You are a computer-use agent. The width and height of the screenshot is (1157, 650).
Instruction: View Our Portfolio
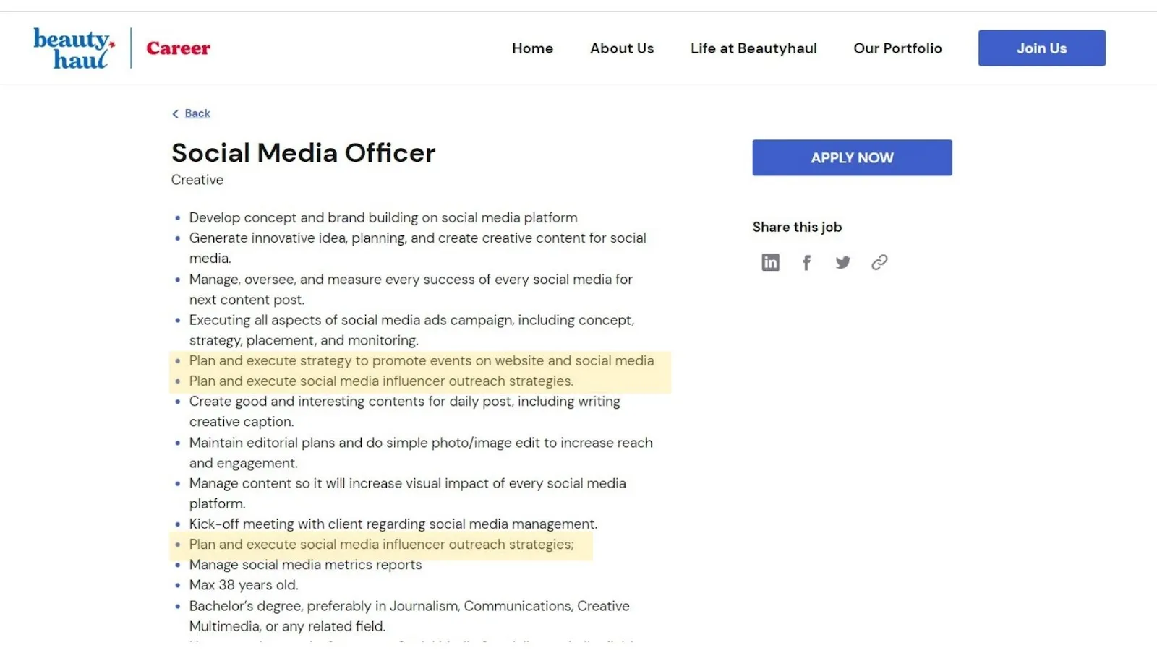(897, 48)
